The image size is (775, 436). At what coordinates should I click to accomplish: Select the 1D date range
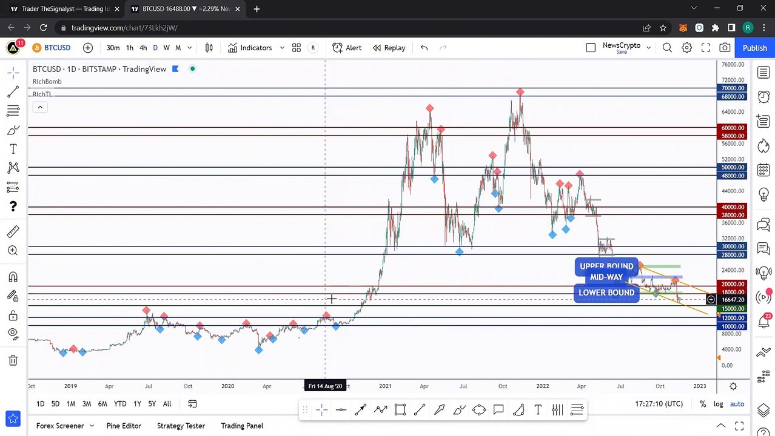(40, 404)
